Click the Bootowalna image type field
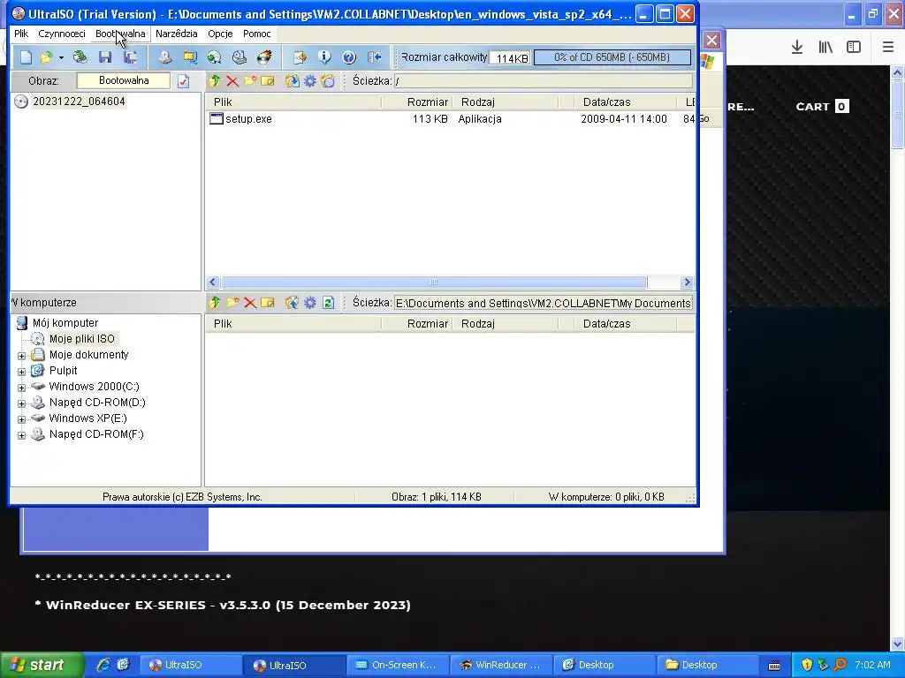Image resolution: width=905 pixels, height=678 pixels. tap(124, 80)
